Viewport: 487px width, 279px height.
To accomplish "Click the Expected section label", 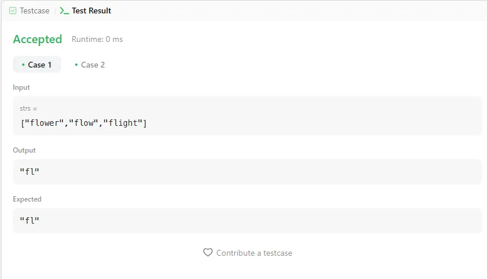I will (27, 199).
